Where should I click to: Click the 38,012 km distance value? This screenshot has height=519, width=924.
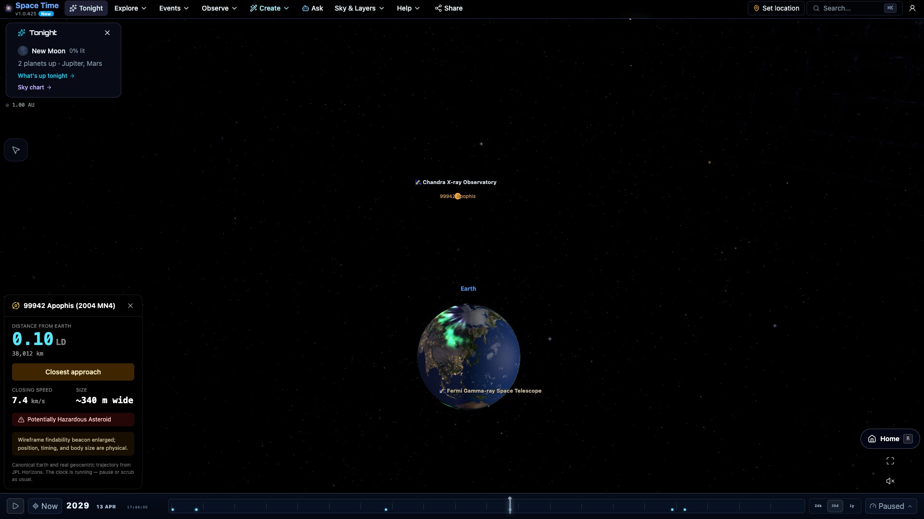(28, 354)
